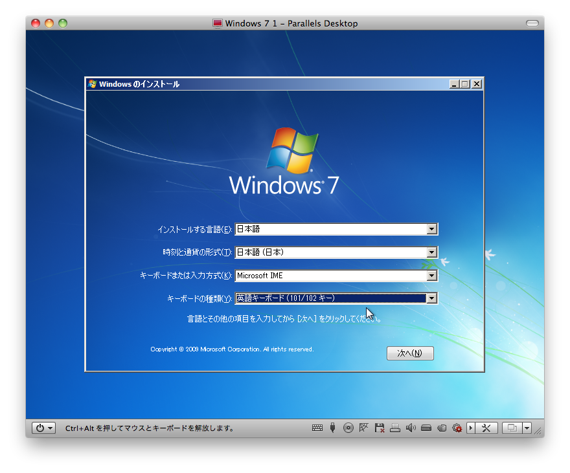
Task: Open the install language (インストールする言語) dropdown
Action: point(431,229)
